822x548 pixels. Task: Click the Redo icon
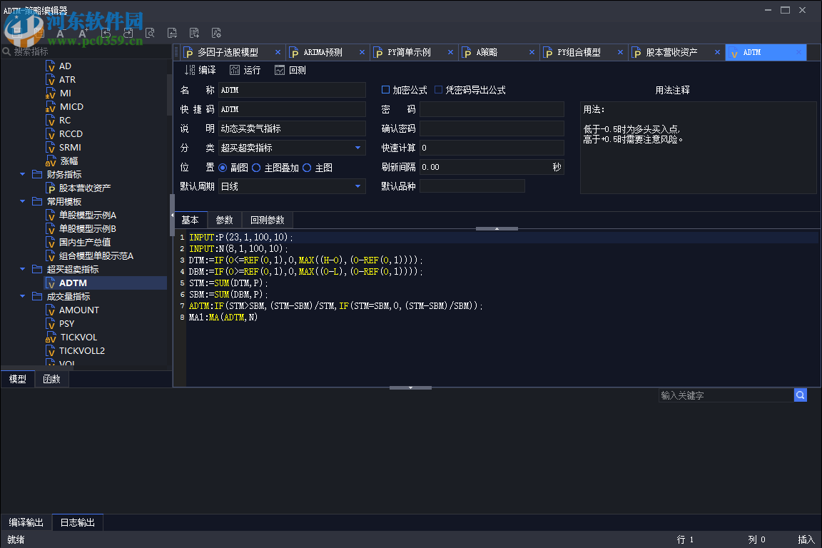(x=129, y=32)
